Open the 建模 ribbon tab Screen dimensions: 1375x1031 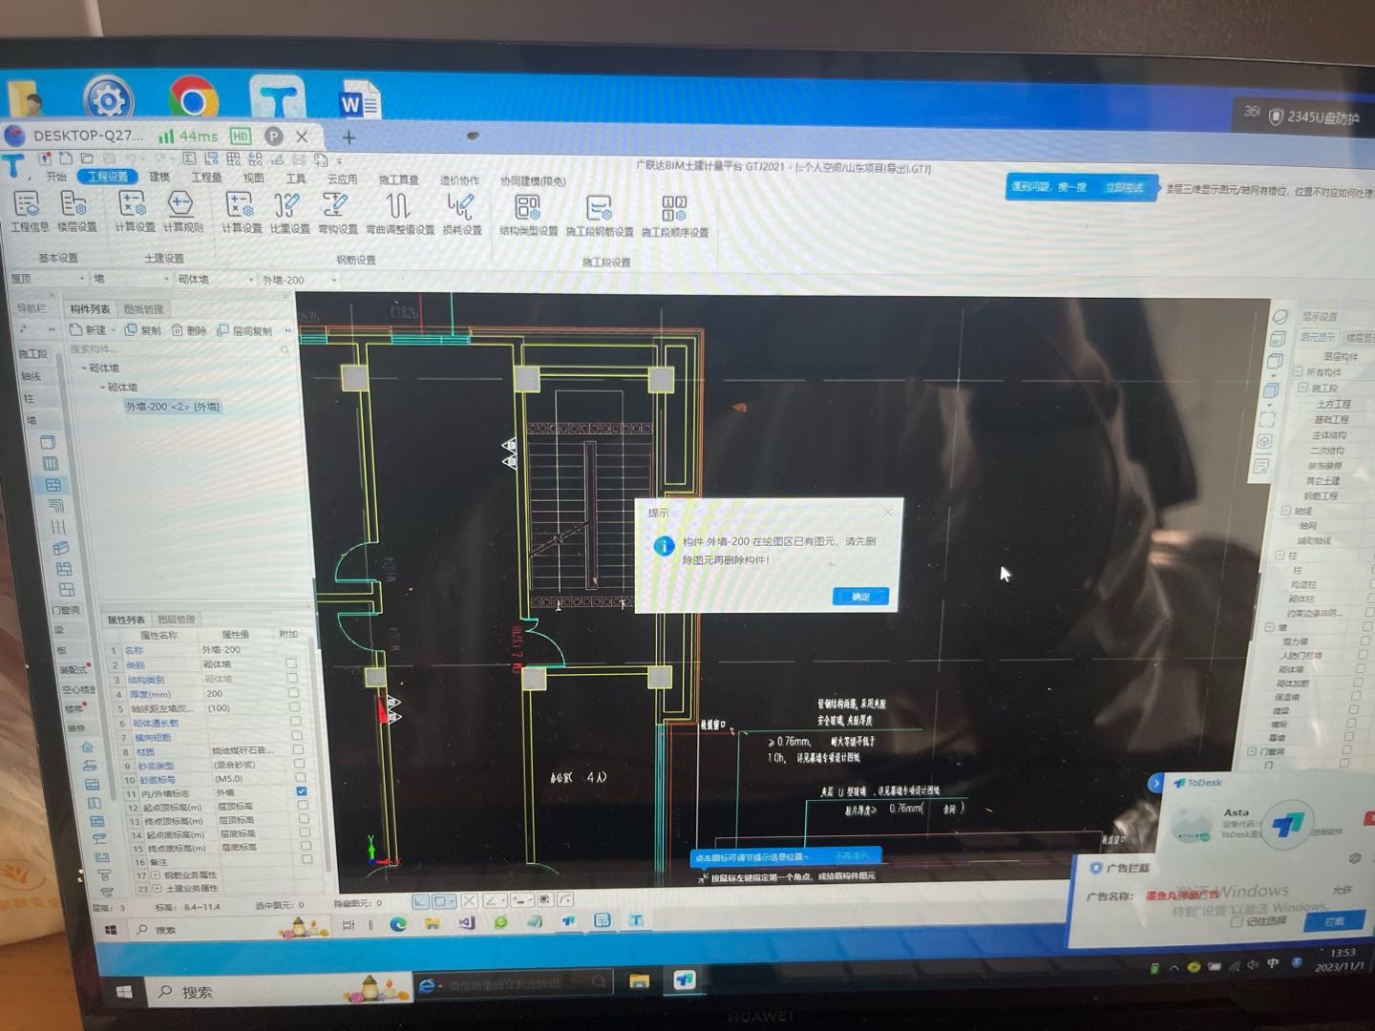[159, 177]
